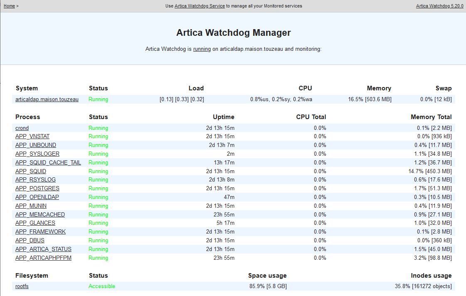
Task: Click the rootfs inodes usage 35.8% [161272 objects]
Action: (x=423, y=286)
